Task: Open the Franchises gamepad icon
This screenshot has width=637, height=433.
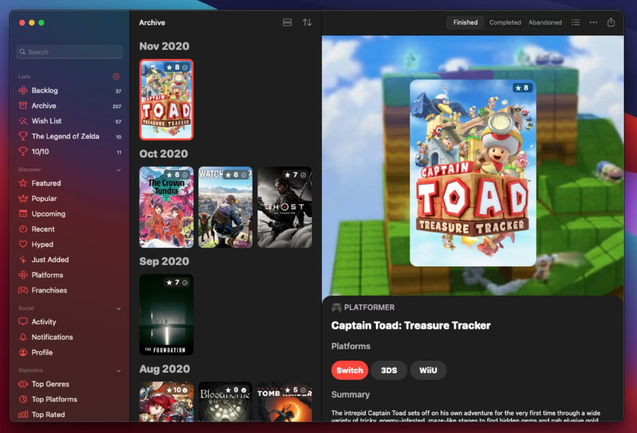Action: [x=23, y=291]
